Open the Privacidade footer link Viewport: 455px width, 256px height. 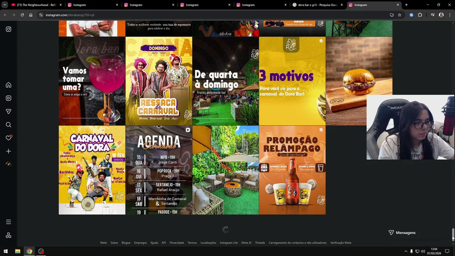coord(177,243)
